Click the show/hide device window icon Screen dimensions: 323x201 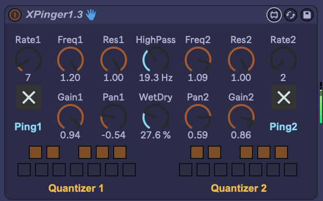click(274, 15)
